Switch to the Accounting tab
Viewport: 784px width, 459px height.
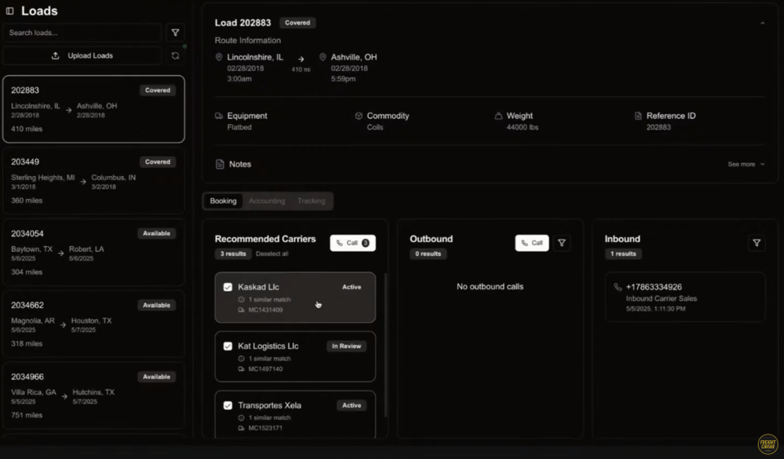pyautogui.click(x=267, y=201)
